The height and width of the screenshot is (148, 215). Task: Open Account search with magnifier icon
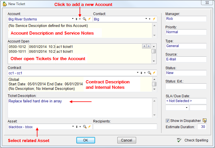point(85,19)
